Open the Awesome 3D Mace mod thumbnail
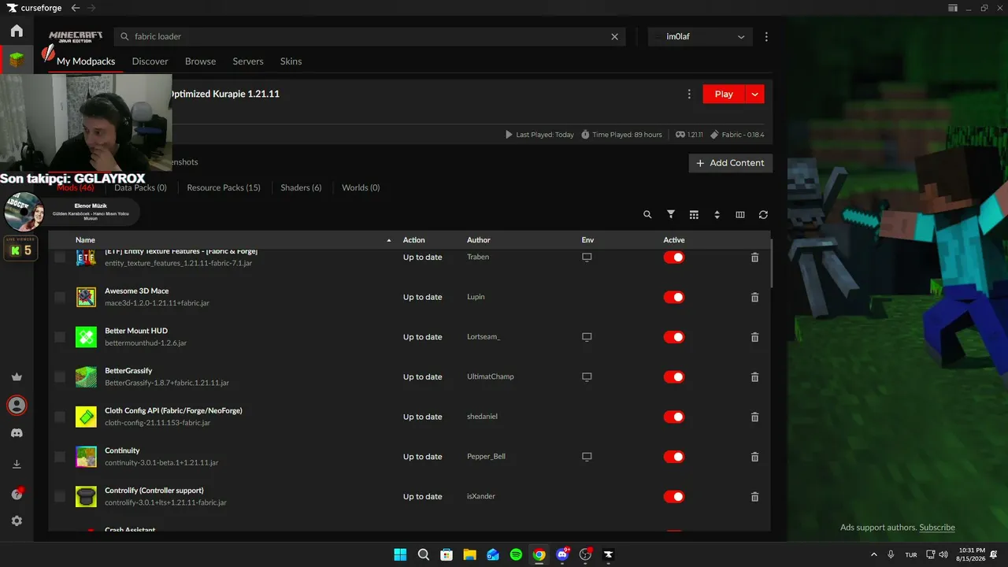 86,297
